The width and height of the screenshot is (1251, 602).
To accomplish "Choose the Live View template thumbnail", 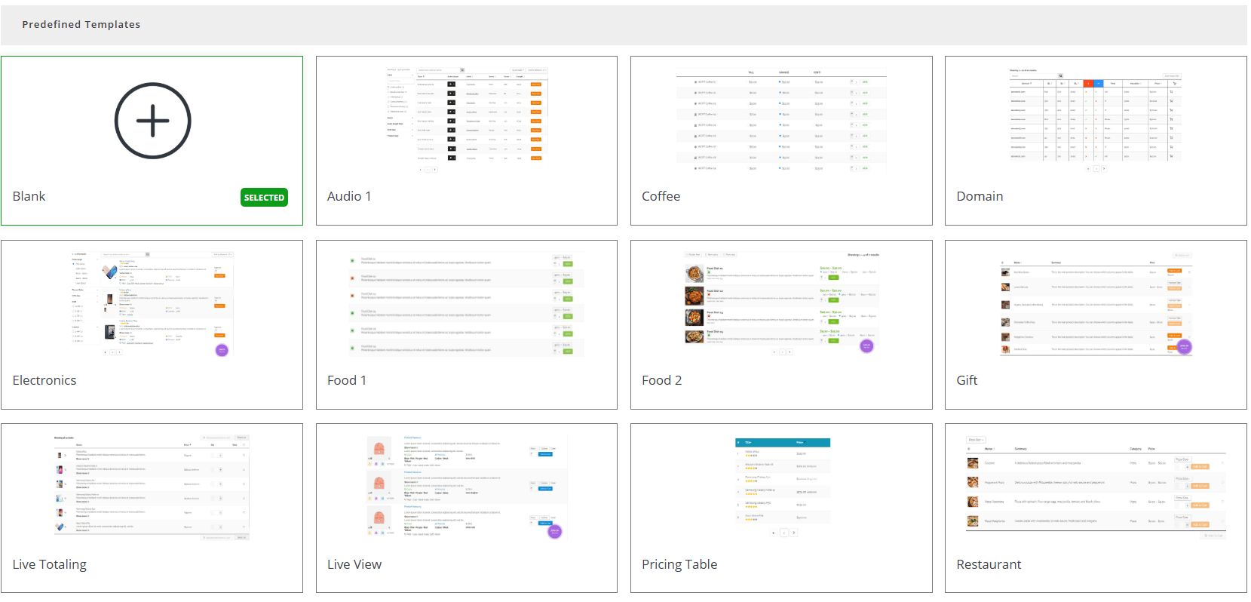I will [x=467, y=487].
